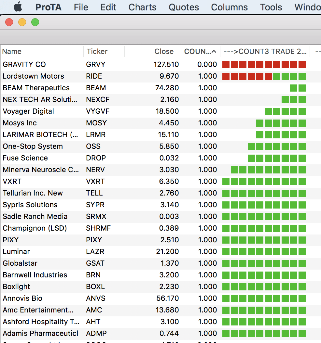
Task: Click the 0.032 close price
Action: [169, 158]
